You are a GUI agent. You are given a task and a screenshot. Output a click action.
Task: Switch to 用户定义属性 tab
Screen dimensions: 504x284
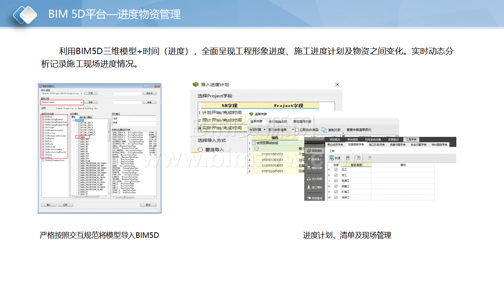[86, 117]
